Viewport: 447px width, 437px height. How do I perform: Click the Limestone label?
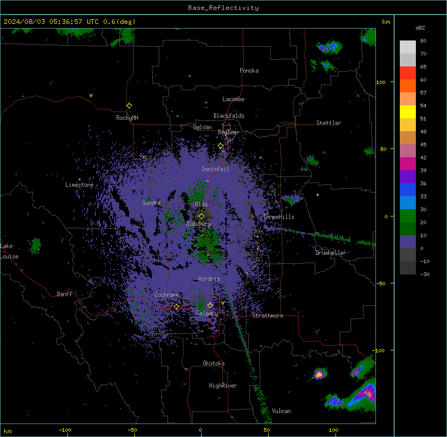click(x=79, y=185)
